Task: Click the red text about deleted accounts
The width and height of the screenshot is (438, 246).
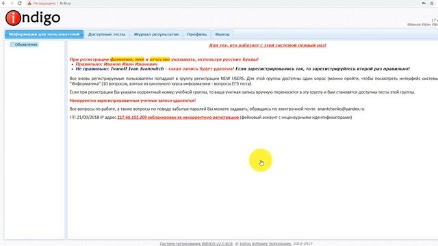Action: (133, 100)
